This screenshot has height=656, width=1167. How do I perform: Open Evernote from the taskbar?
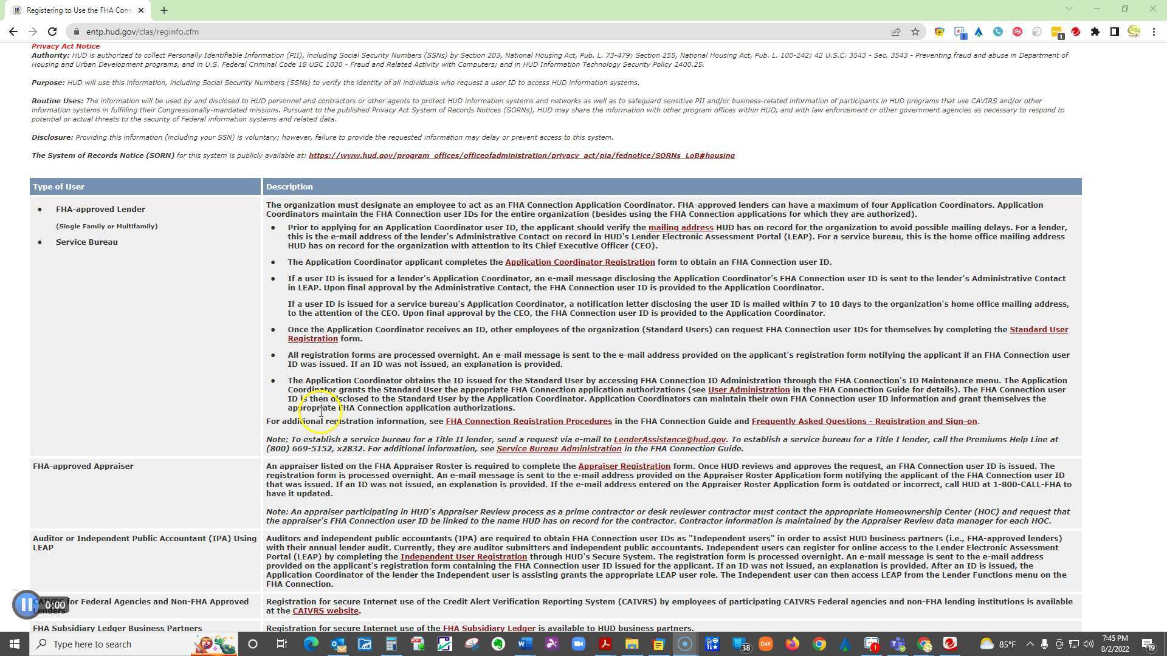[498, 644]
